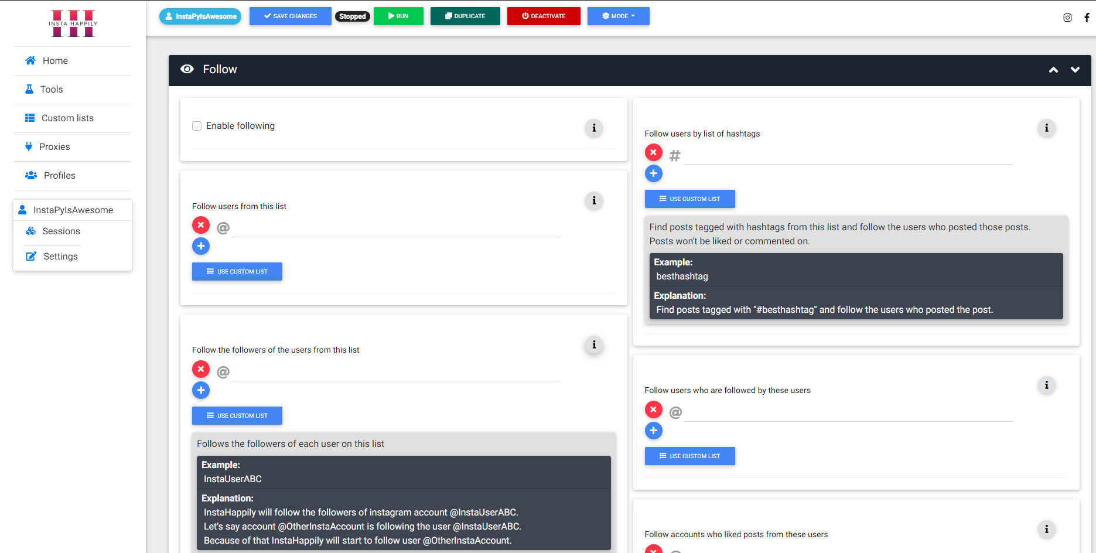This screenshot has width=1096, height=553.
Task: Show info for users followed by these users
Action: tap(1047, 385)
